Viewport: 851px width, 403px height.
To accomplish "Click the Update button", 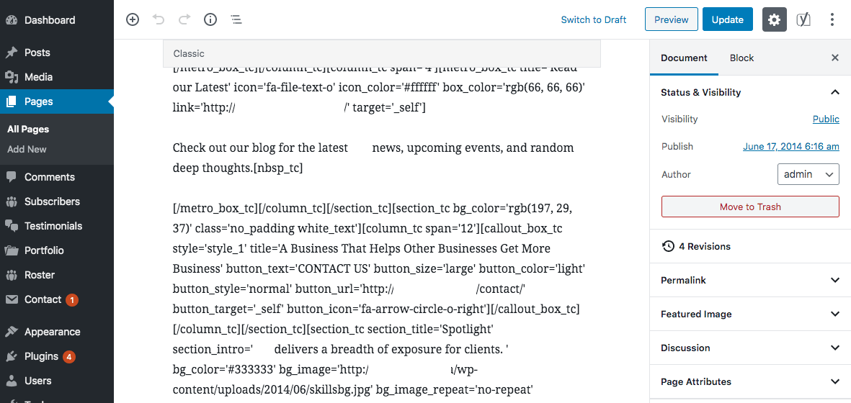I will (x=727, y=19).
